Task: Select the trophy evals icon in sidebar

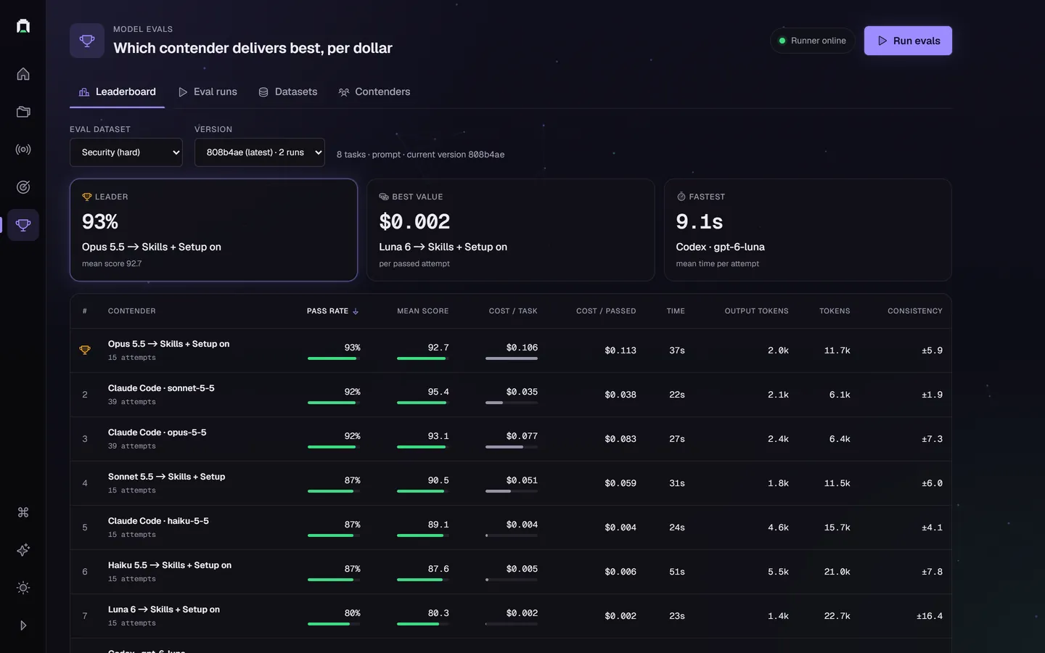Action: [23, 225]
